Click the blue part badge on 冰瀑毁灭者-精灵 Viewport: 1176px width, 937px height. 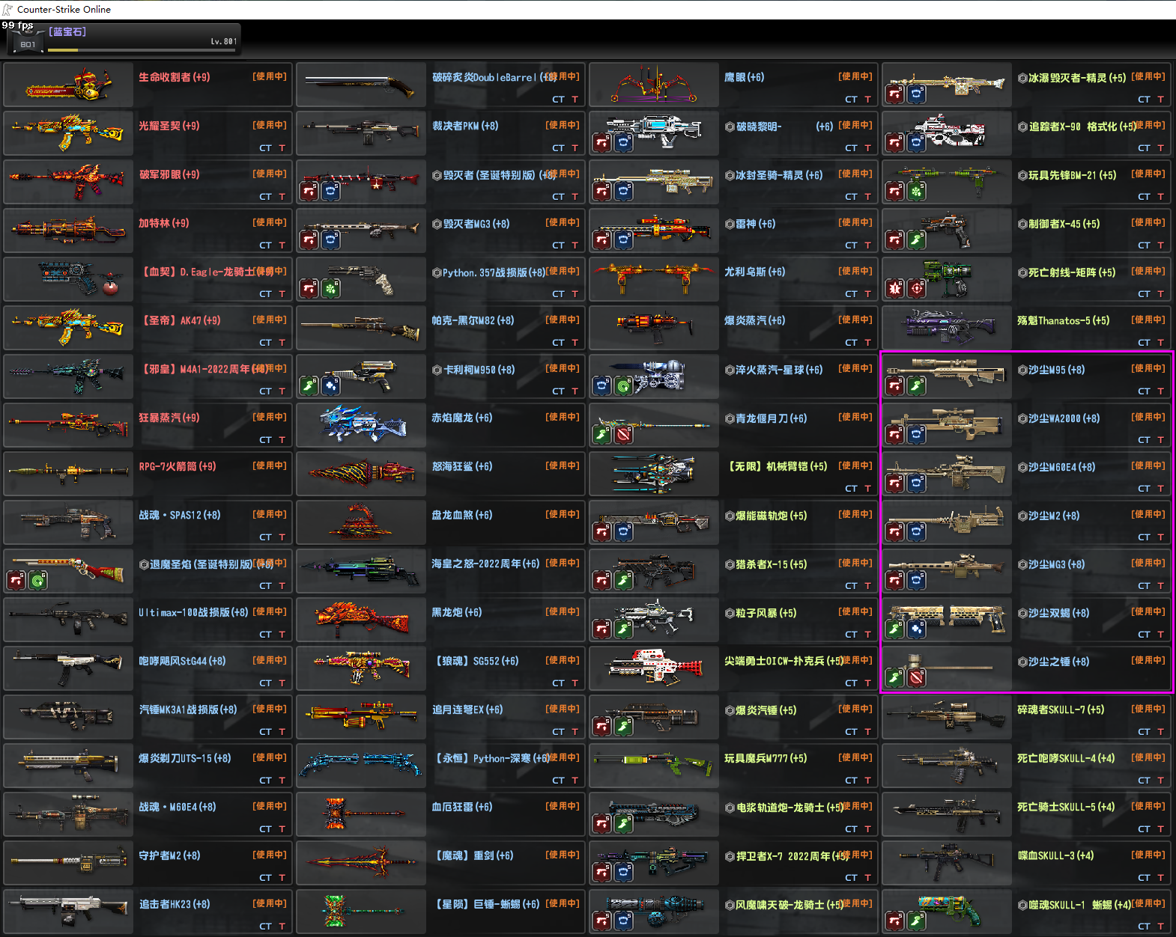point(916,94)
